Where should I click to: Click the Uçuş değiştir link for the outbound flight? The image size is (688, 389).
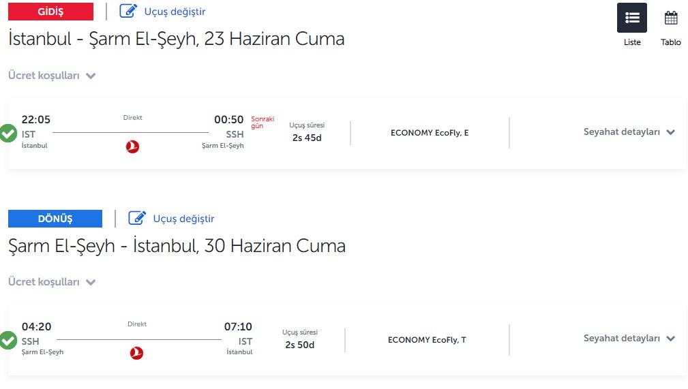[x=175, y=12]
